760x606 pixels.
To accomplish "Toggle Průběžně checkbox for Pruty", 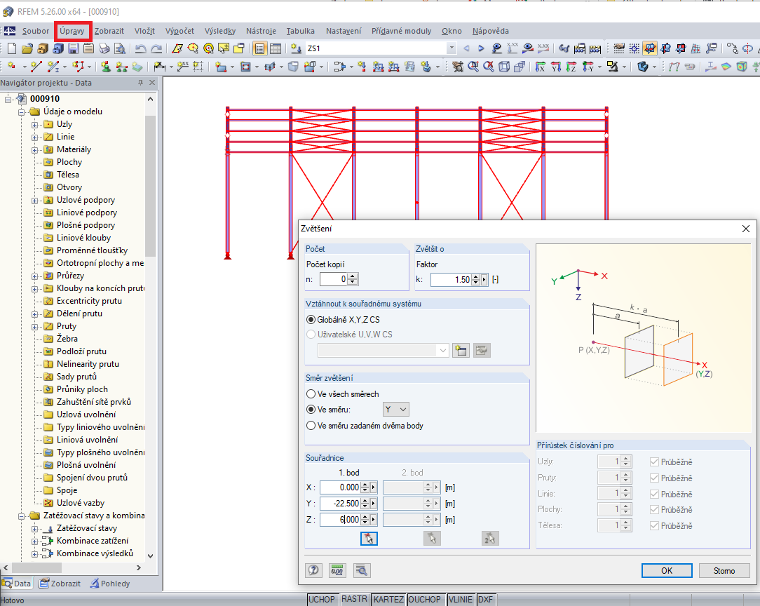I will (654, 478).
